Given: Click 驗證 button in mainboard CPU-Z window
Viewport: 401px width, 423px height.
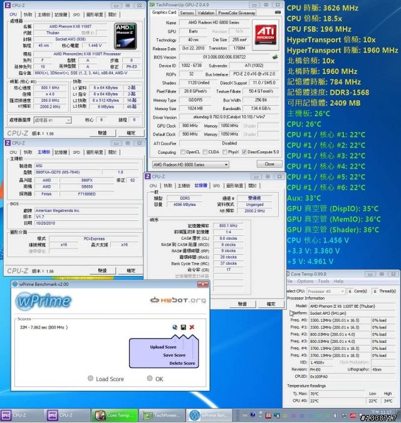Looking at the screenshot, I should (x=102, y=270).
